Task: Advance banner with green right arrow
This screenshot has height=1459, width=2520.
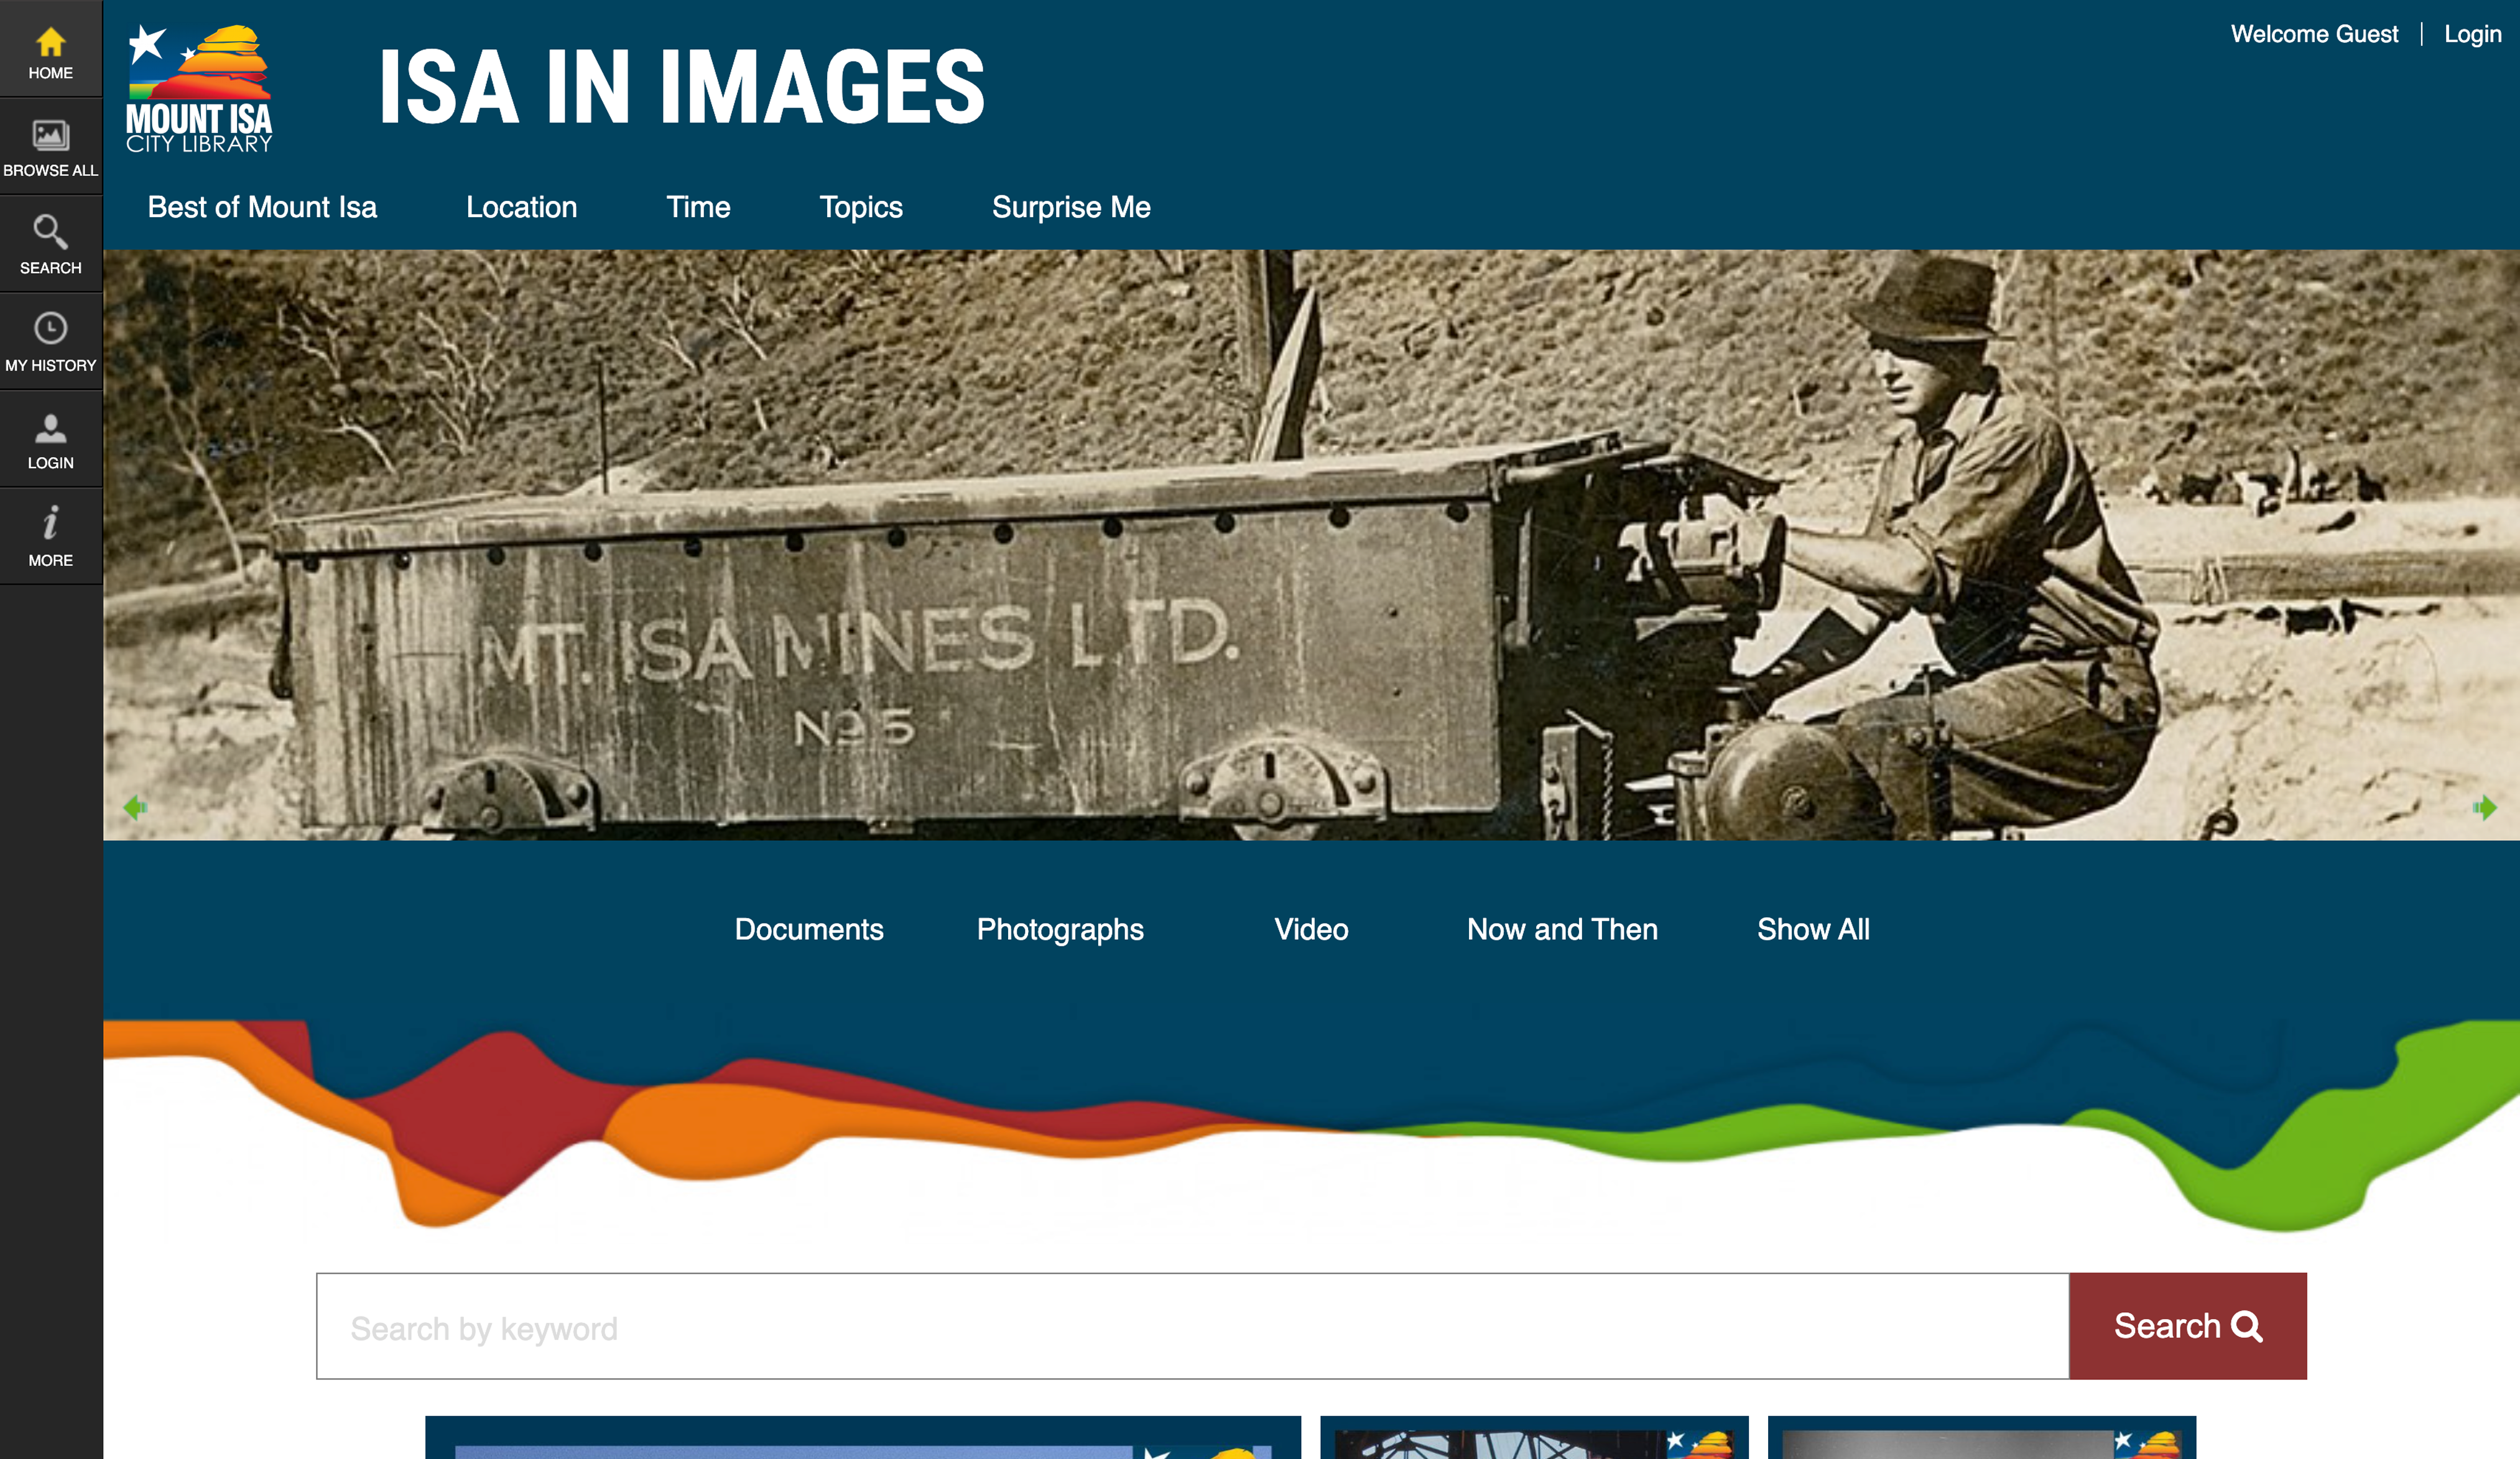Action: 2485,807
